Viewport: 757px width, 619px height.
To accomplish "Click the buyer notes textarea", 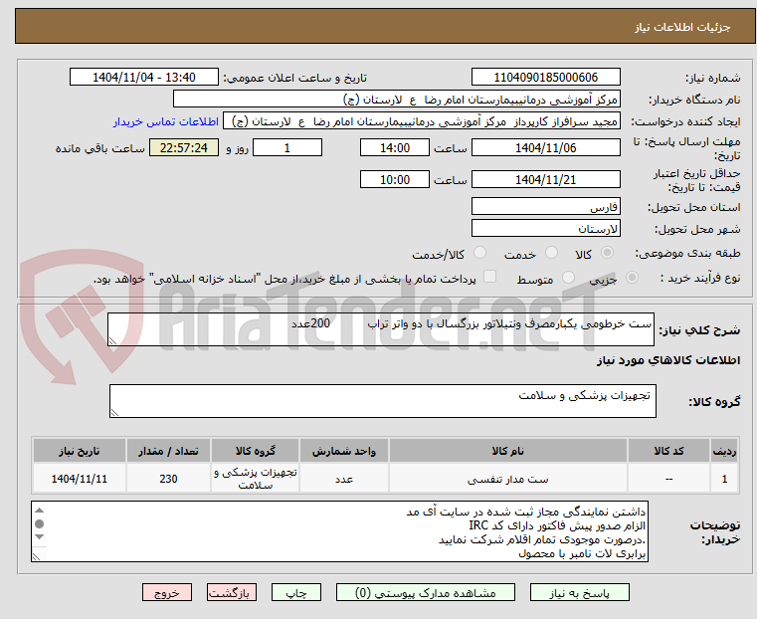I will pyautogui.click(x=339, y=531).
